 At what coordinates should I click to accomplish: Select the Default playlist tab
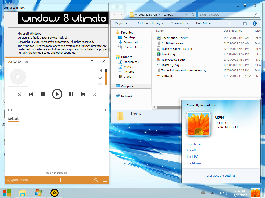[13, 119]
